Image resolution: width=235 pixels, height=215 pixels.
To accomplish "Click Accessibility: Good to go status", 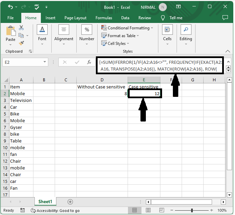I will (x=55, y=210).
